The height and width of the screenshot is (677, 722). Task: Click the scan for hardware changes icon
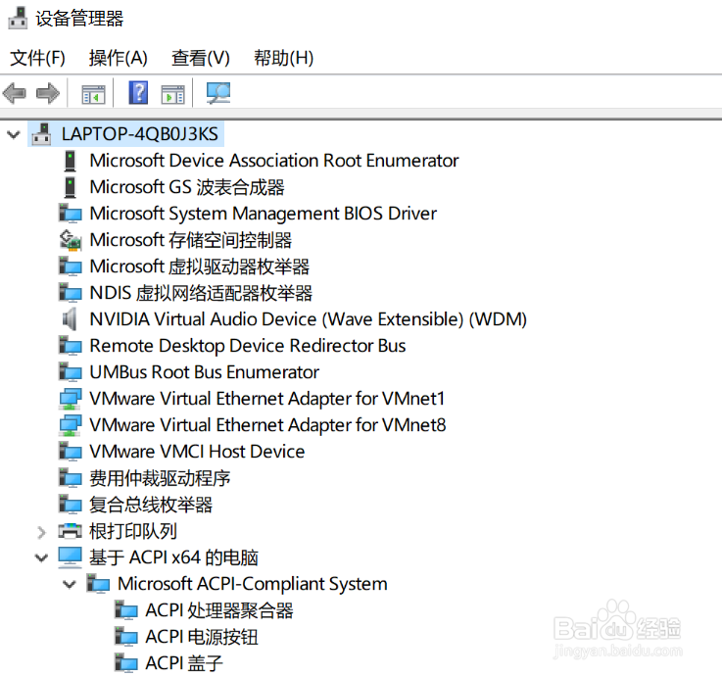(x=218, y=93)
